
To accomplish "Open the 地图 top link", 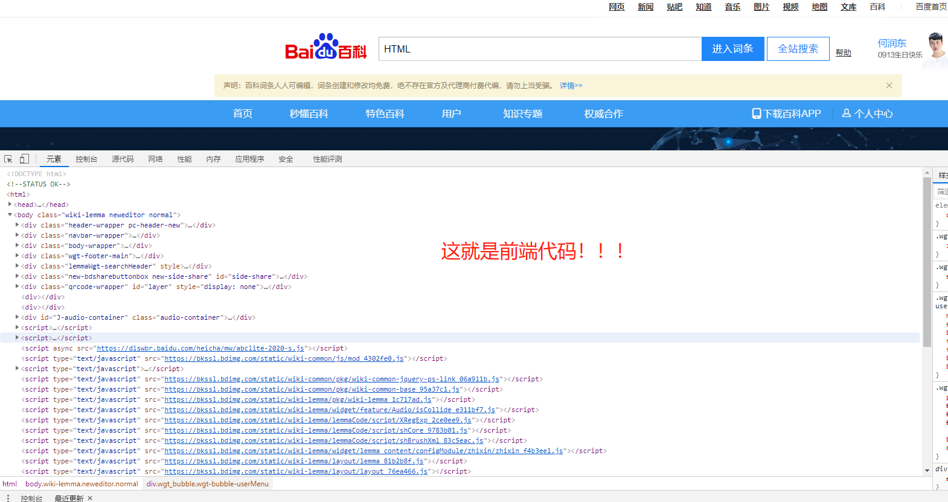I will pyautogui.click(x=819, y=7).
